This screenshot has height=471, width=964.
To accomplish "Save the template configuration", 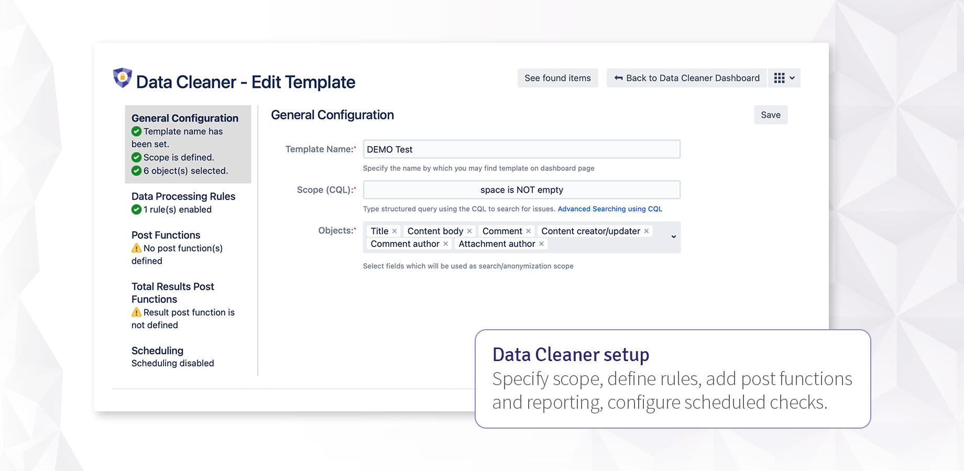I will 770,115.
